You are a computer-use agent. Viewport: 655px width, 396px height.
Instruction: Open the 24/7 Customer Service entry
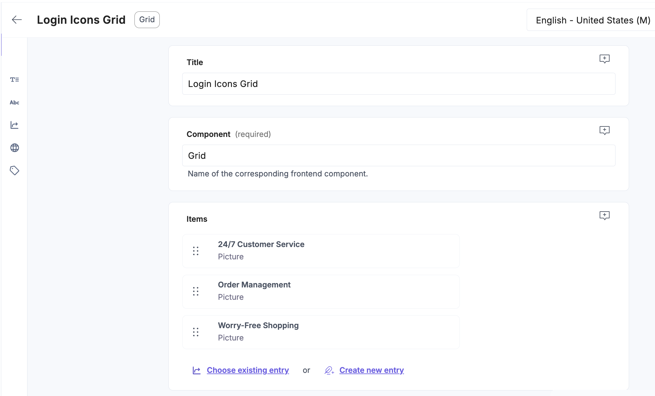[x=321, y=251]
